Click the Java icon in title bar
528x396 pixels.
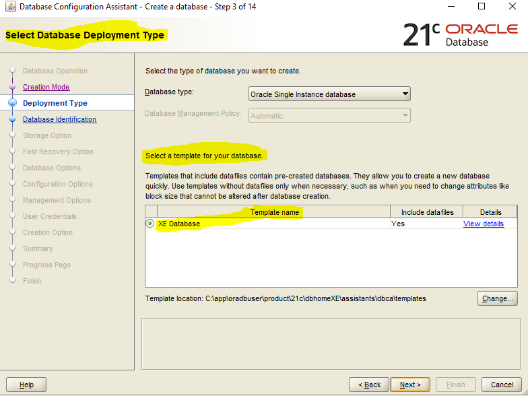(x=9, y=7)
